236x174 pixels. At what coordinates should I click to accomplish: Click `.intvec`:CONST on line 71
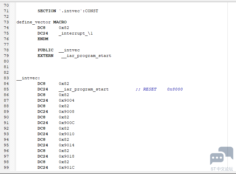(x=78, y=11)
